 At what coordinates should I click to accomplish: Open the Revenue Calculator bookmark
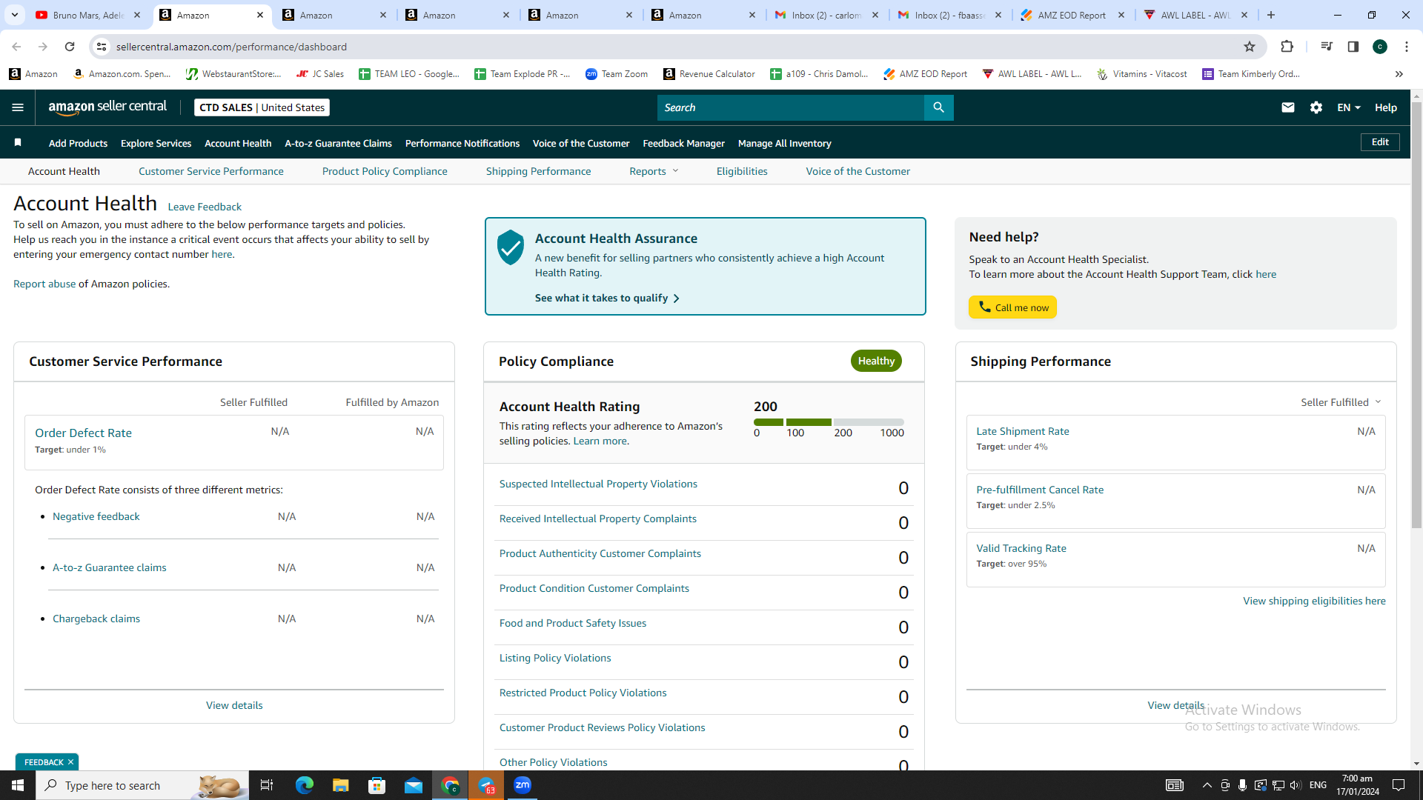click(709, 74)
